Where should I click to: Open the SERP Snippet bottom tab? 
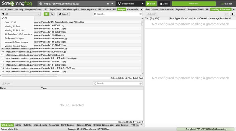(68, 125)
